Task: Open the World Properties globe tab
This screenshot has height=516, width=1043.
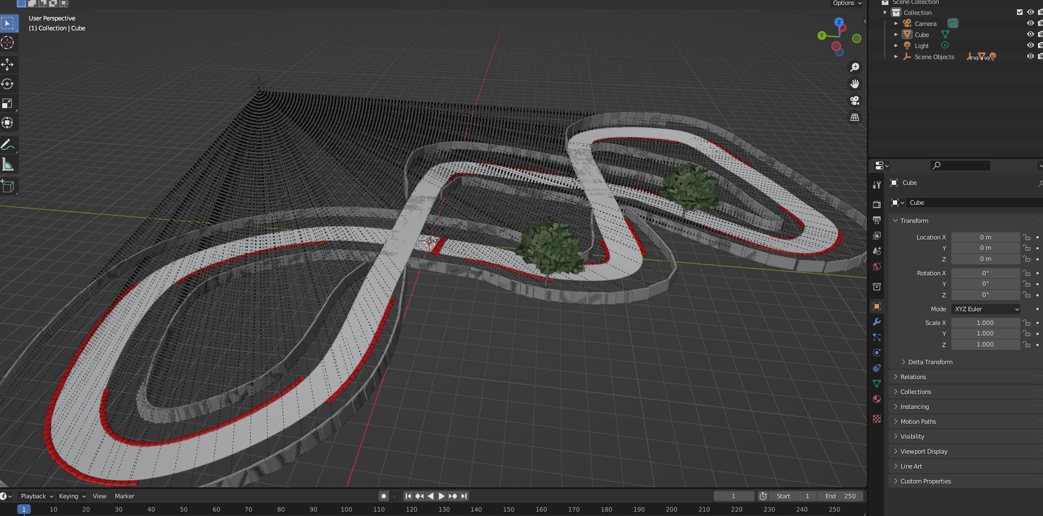Action: click(877, 267)
